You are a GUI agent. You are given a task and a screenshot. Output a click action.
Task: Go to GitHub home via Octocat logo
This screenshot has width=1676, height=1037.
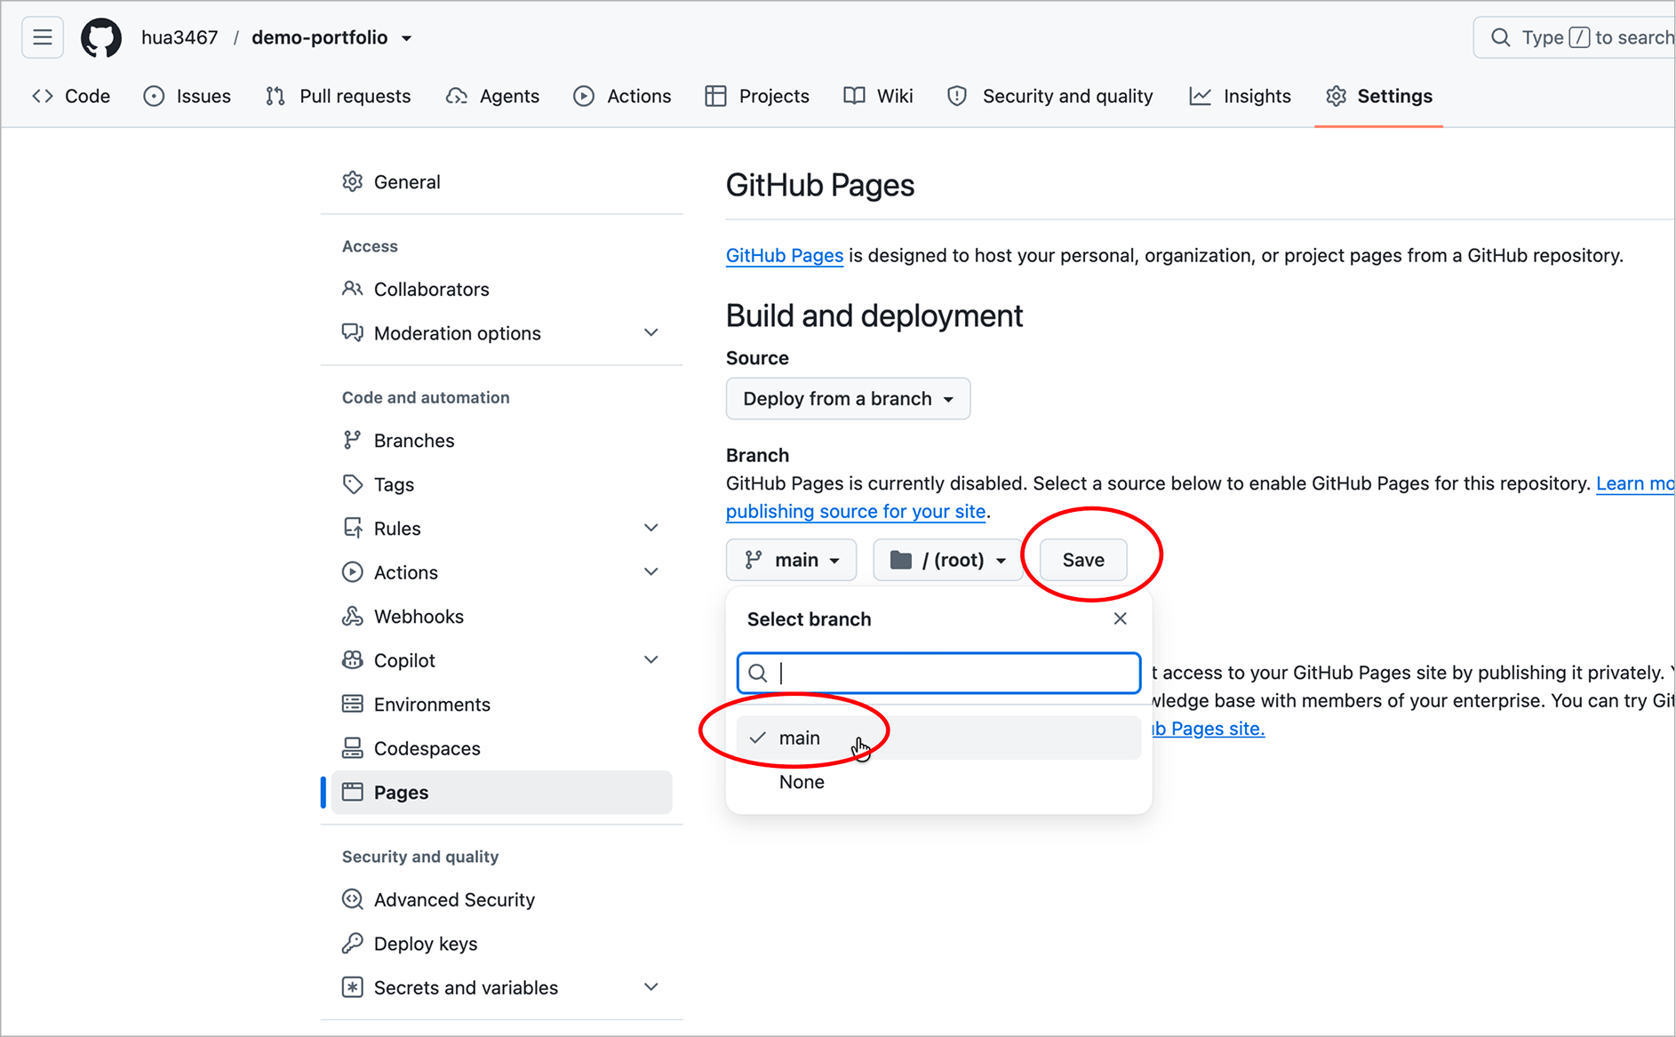click(101, 37)
